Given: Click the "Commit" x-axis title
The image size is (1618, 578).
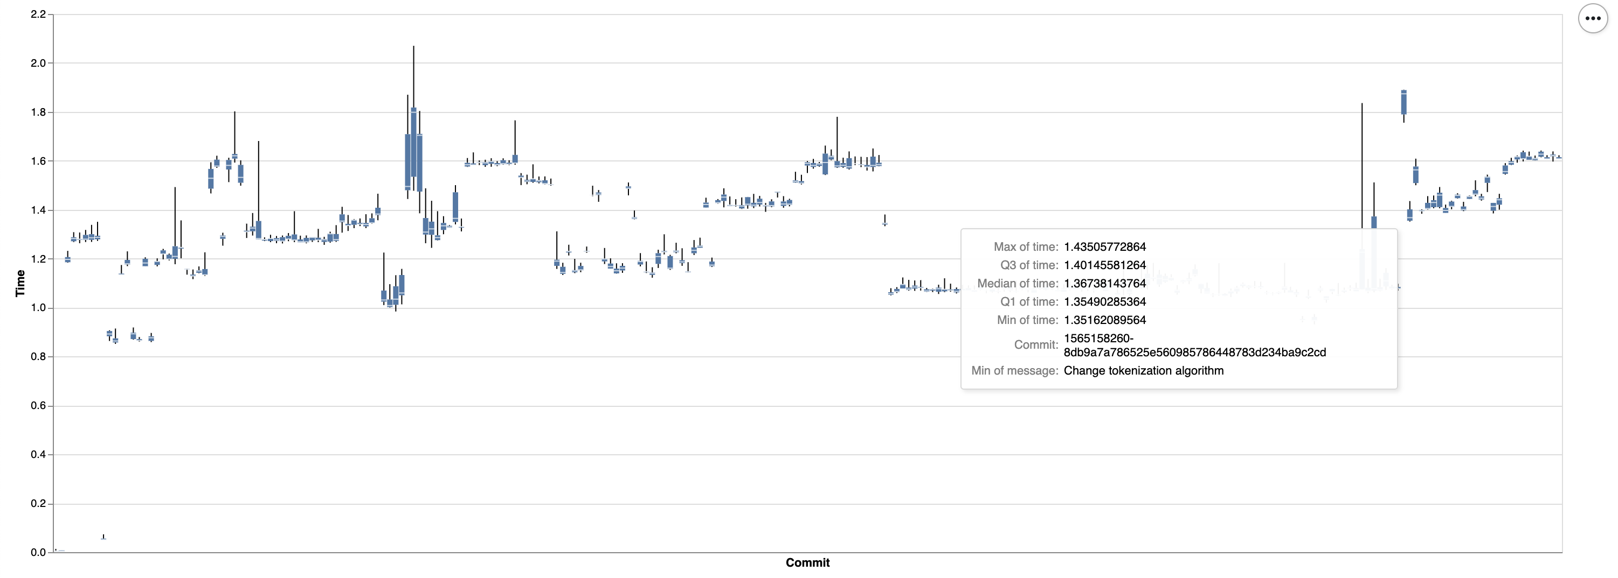Looking at the screenshot, I should coord(807,562).
